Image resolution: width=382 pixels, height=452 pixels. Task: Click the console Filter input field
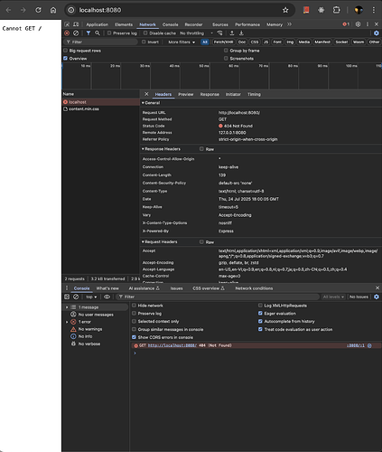pos(219,297)
